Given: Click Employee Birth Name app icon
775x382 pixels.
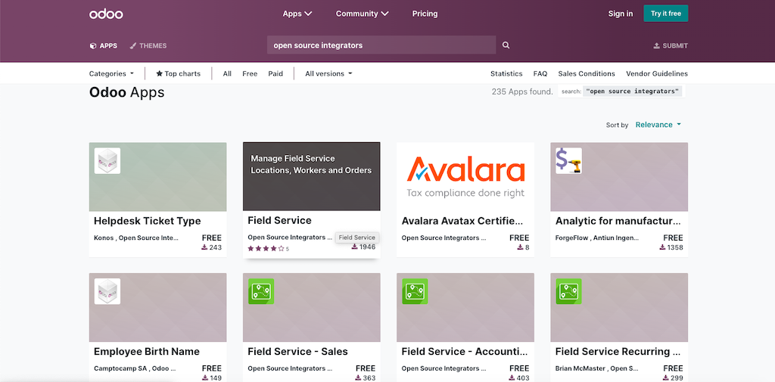Looking at the screenshot, I should (x=107, y=291).
